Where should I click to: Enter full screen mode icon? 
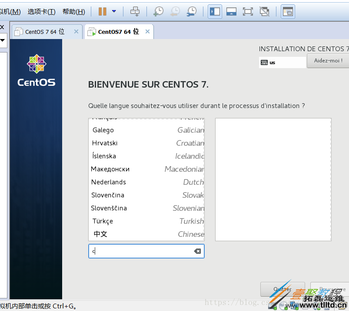pyautogui.click(x=248, y=12)
